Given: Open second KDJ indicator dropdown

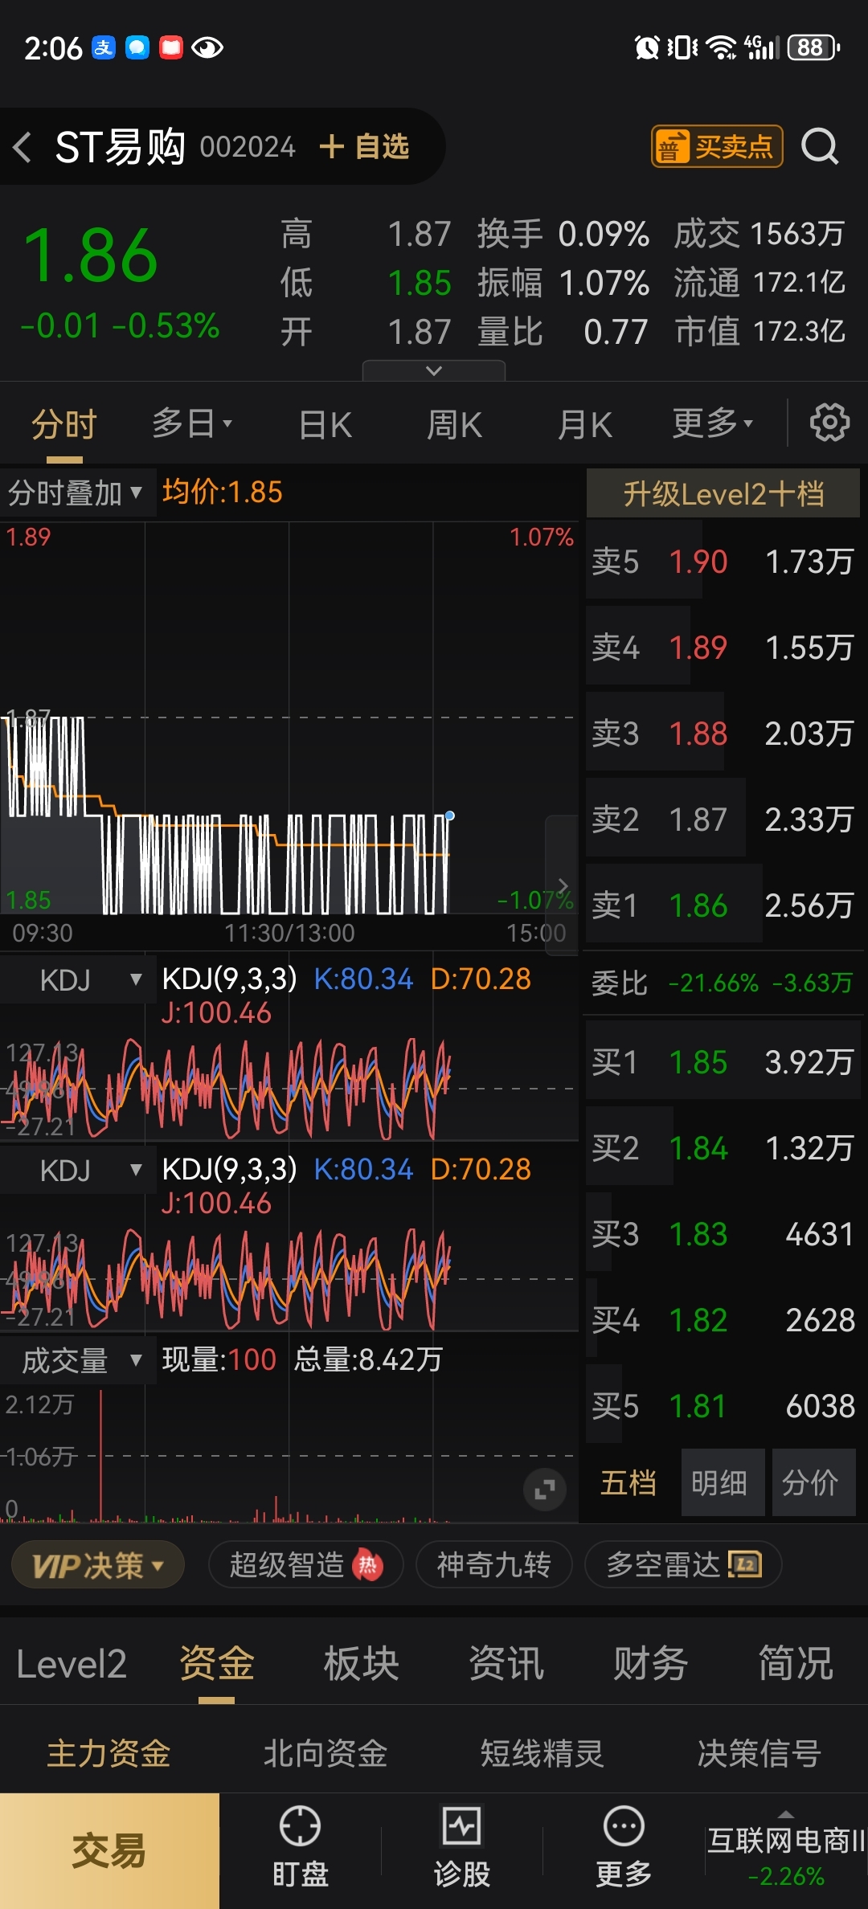Looking at the screenshot, I should pyautogui.click(x=78, y=1170).
